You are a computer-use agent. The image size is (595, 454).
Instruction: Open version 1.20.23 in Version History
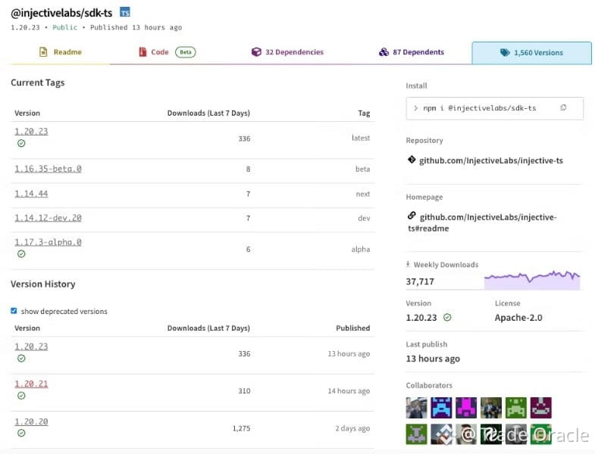(x=31, y=347)
